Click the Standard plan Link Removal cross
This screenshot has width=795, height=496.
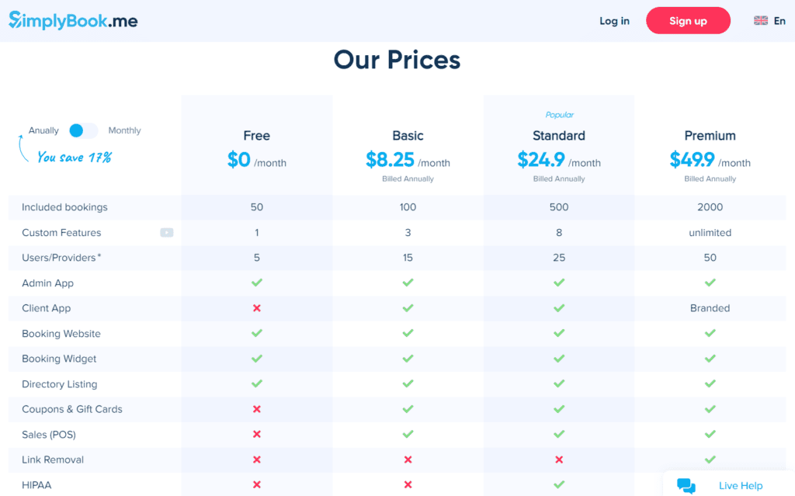tap(559, 460)
